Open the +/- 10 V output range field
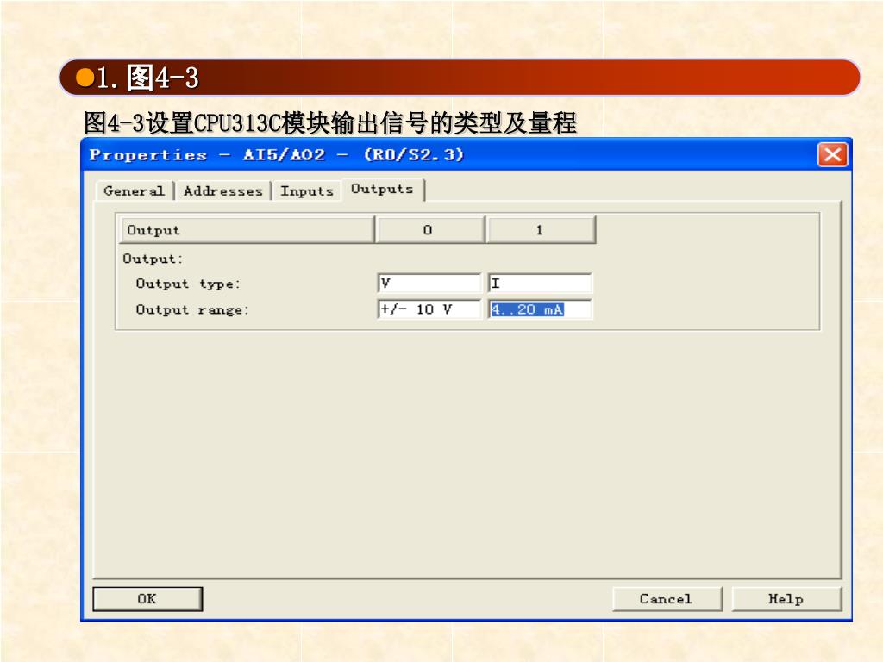The image size is (883, 662). tap(429, 309)
